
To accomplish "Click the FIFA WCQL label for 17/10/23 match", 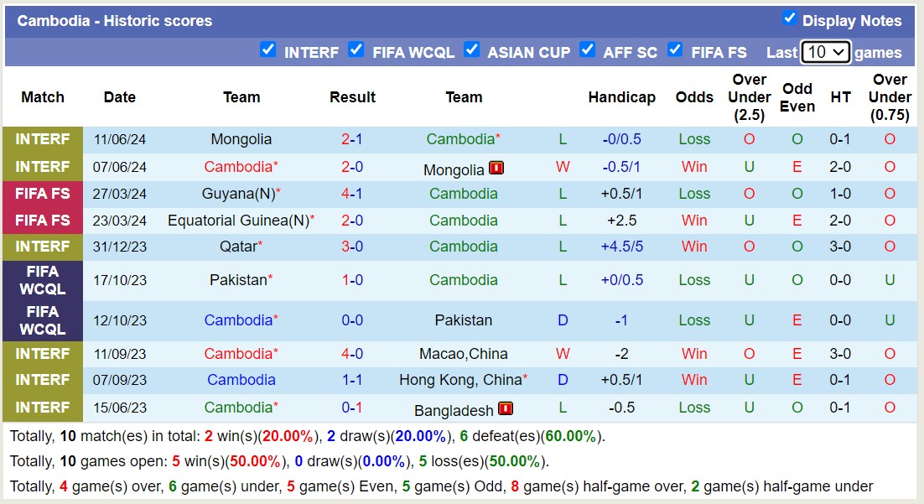I will (x=43, y=280).
